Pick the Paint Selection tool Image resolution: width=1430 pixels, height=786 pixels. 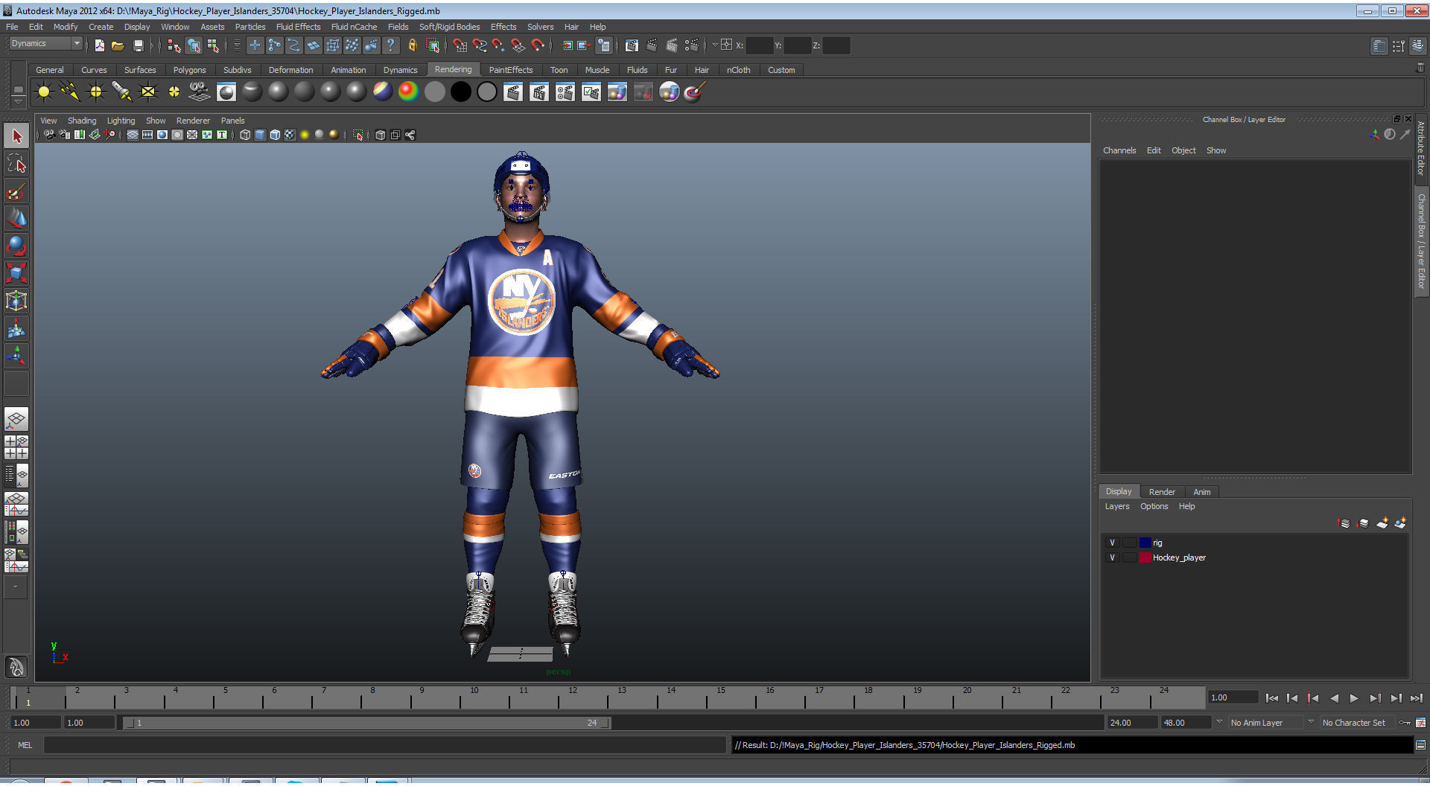tap(16, 191)
